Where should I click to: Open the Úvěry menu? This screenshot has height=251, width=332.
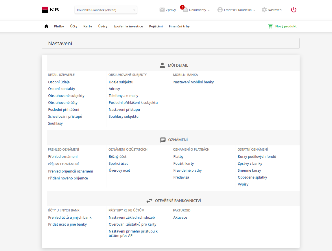point(103,26)
